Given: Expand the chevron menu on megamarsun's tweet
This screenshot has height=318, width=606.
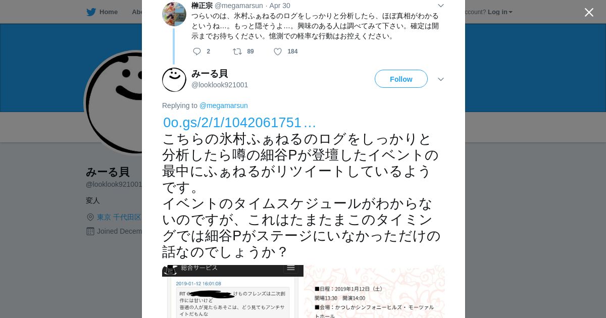Looking at the screenshot, I should [x=440, y=6].
